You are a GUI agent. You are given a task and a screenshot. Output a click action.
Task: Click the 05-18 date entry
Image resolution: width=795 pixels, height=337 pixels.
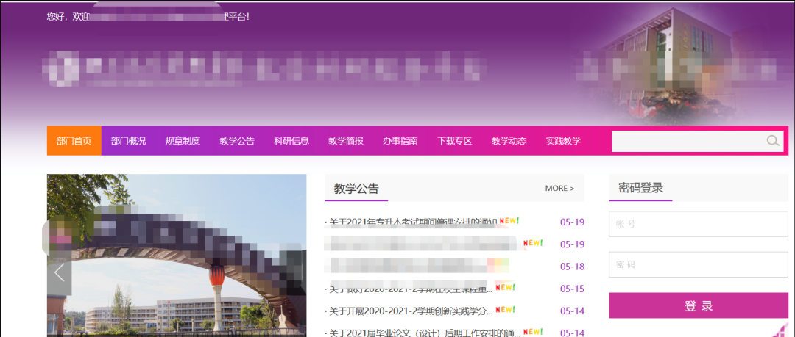coord(573,267)
